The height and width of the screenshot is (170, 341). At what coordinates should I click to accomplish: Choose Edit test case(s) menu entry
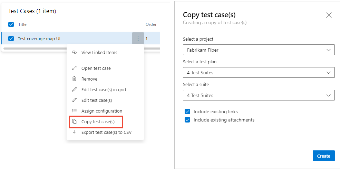97,100
